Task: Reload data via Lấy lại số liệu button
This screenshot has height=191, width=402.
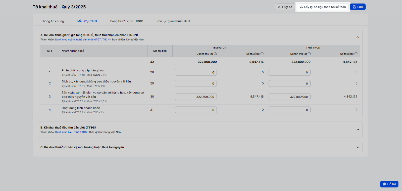Action: click(x=323, y=7)
